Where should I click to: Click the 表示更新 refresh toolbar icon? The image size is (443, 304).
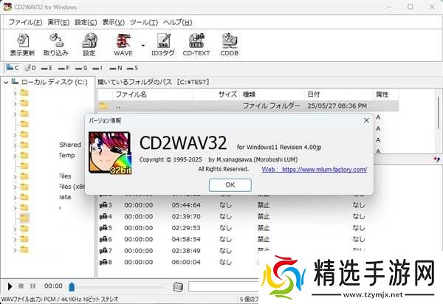pos(22,41)
